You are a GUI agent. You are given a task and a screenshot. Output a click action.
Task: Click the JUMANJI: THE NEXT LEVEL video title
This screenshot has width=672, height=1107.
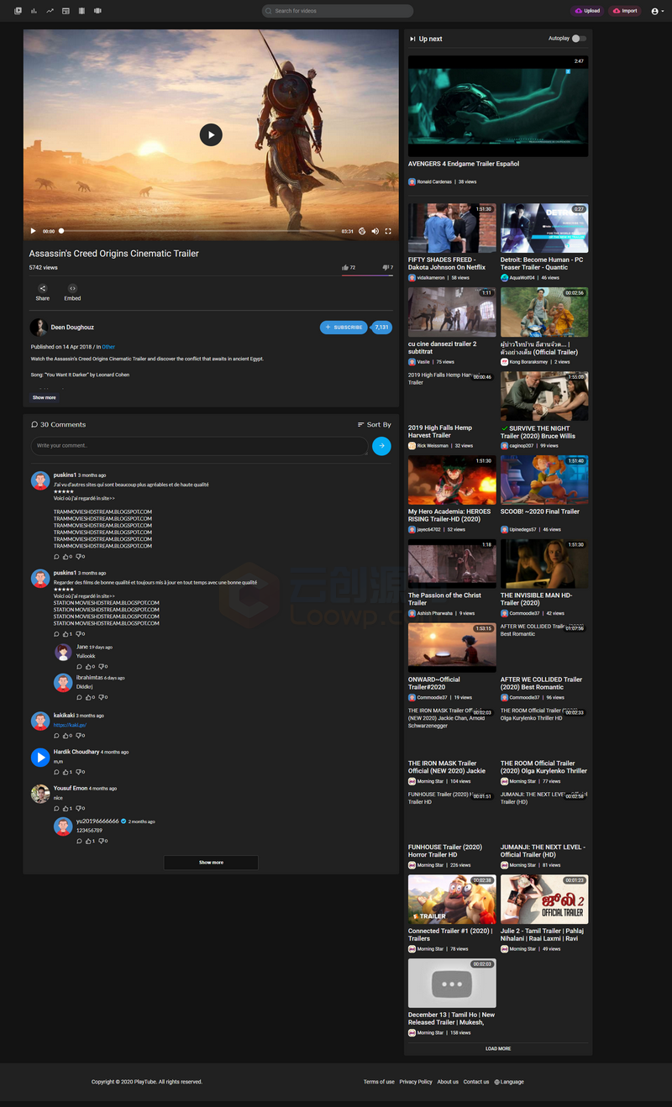coord(543,851)
